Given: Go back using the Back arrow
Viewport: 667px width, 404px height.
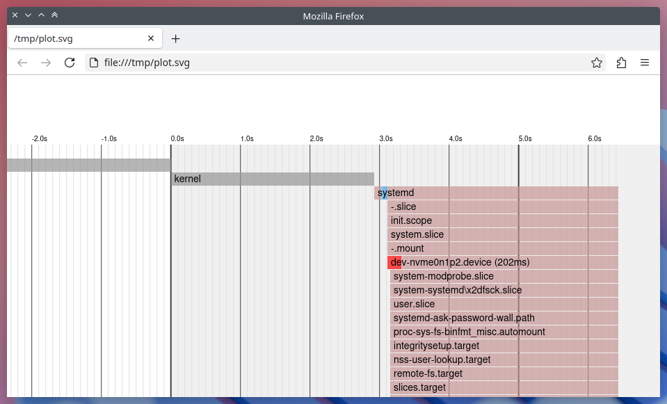Looking at the screenshot, I should click(22, 63).
